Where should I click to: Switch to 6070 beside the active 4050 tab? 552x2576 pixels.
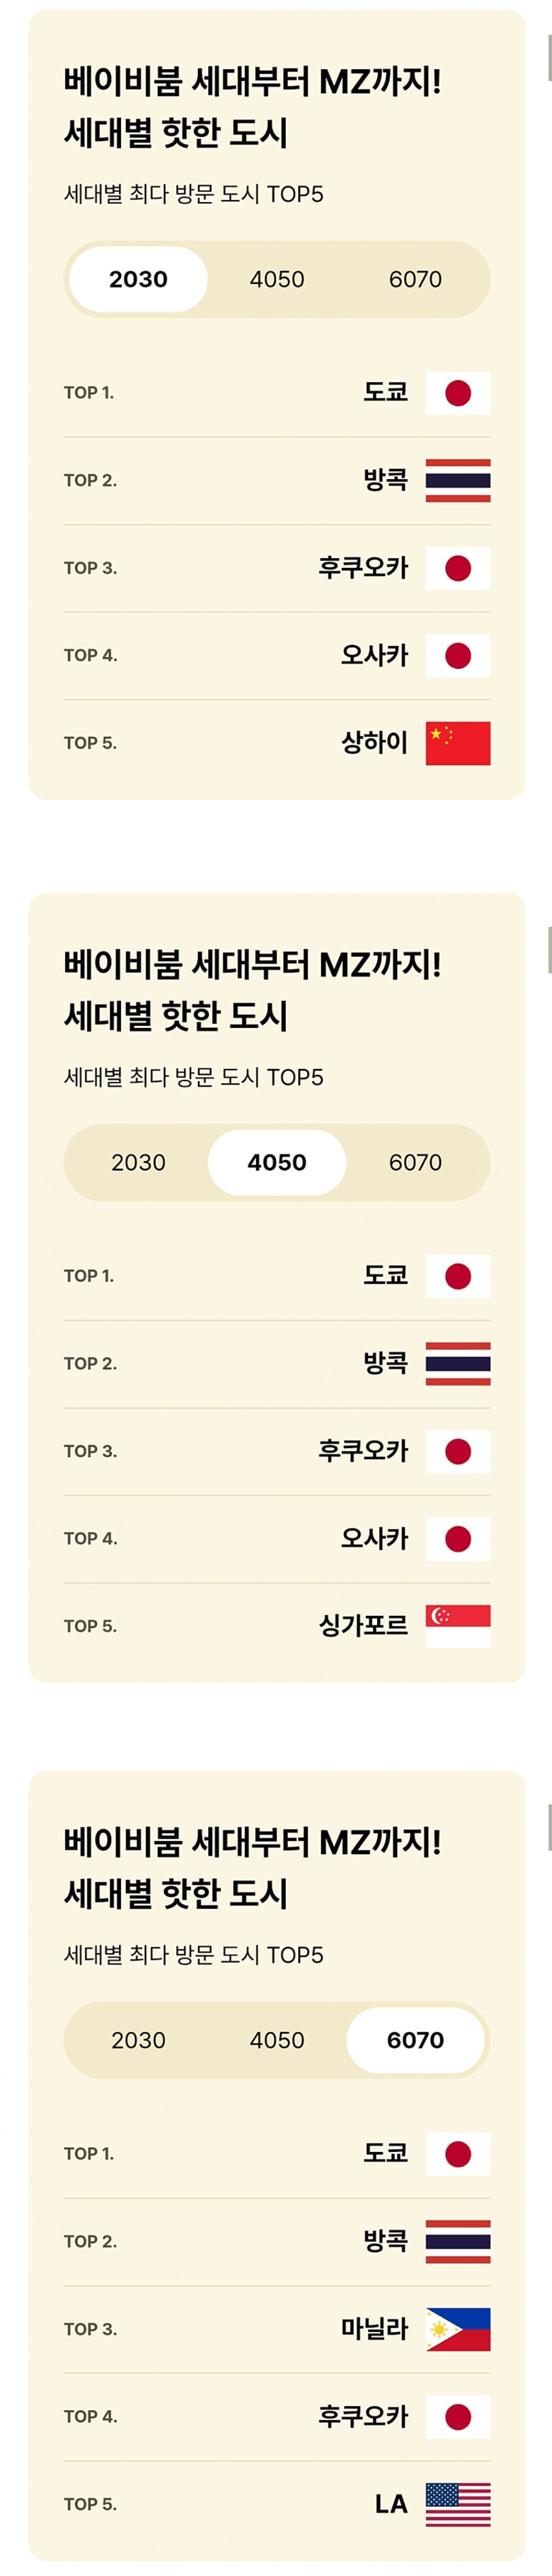tap(415, 1162)
